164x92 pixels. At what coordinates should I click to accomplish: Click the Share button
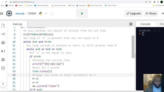click(151, 14)
